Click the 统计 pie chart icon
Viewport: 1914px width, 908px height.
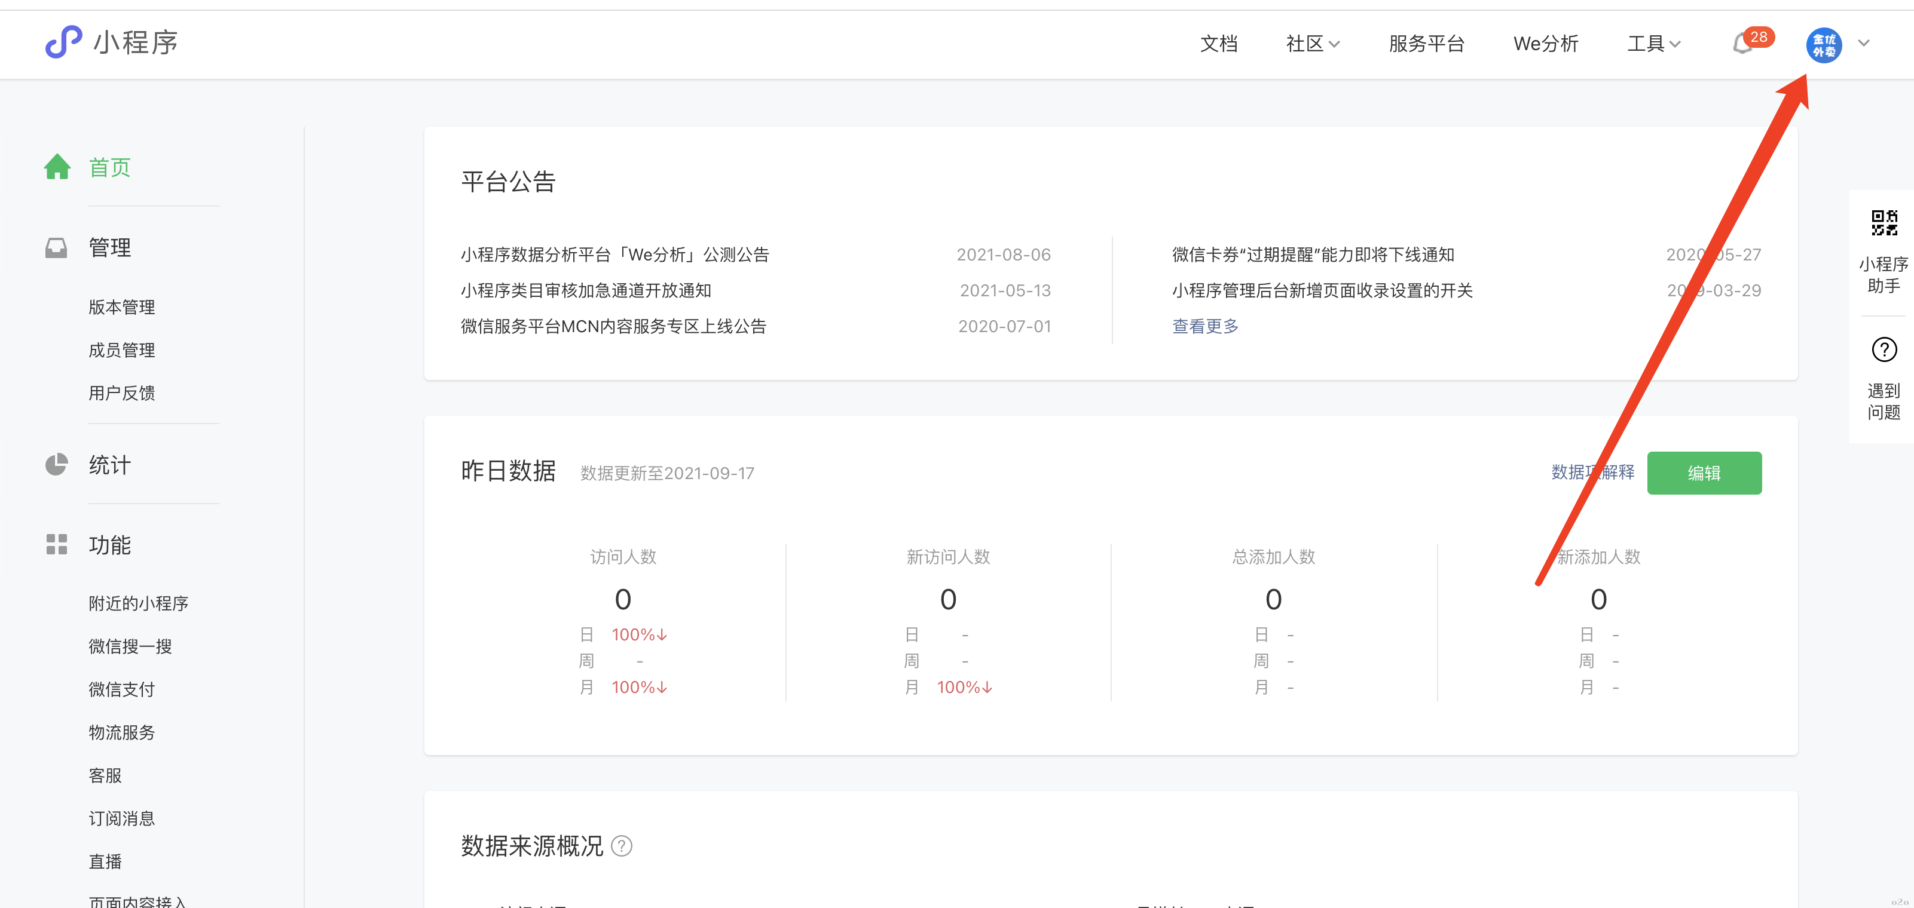point(56,465)
